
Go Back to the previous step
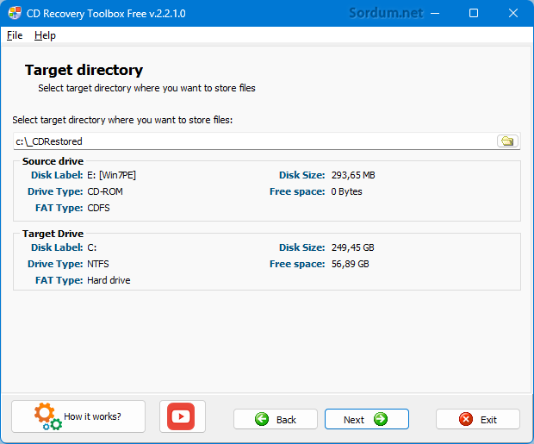pyautogui.click(x=276, y=419)
